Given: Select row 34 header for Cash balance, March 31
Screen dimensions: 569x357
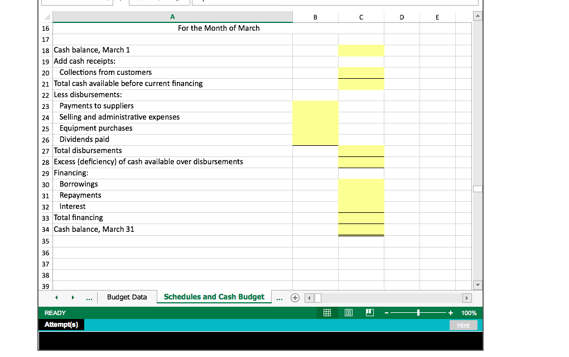Looking at the screenshot, I should point(45,229).
